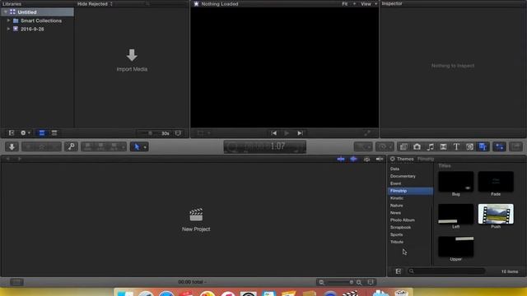Open the Hide Rejected filter dropdown
Image resolution: width=527 pixels, height=296 pixels.
95,4
